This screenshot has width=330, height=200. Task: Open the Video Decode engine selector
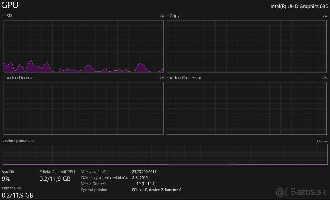[4, 78]
